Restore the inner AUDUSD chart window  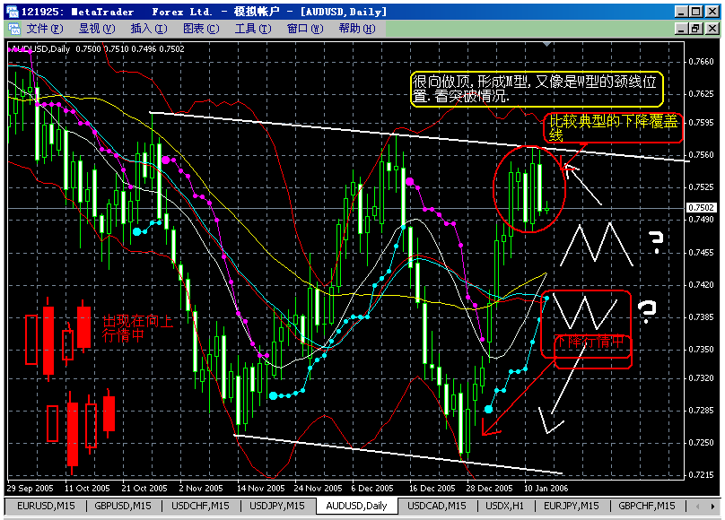click(696, 29)
